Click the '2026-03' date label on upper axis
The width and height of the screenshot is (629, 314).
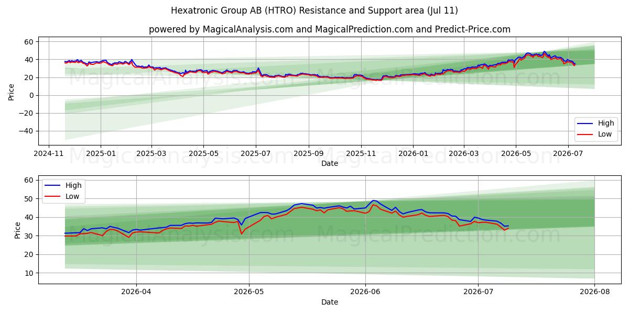[463, 154]
